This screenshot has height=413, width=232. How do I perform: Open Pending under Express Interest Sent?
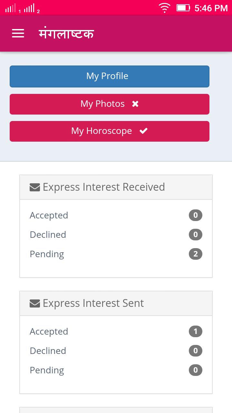tap(47, 370)
